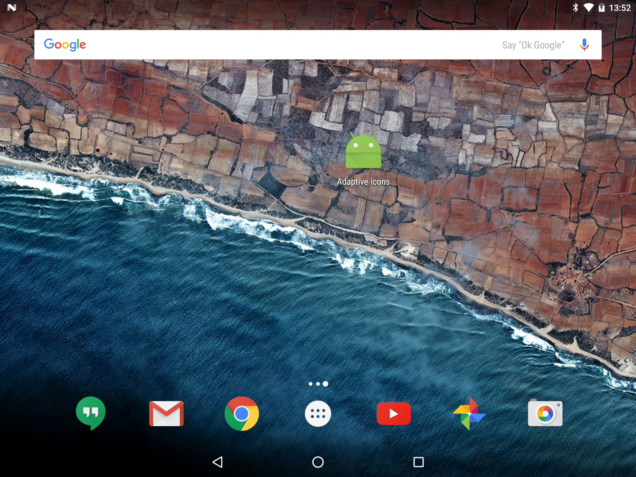
Task: Focus the Say "Ok Google" search field
Action: tap(318, 45)
